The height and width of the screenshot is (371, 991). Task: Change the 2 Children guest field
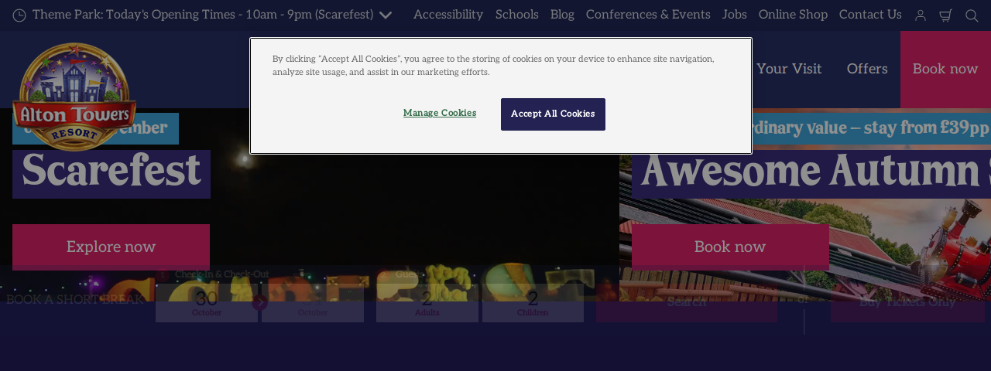[533, 302]
